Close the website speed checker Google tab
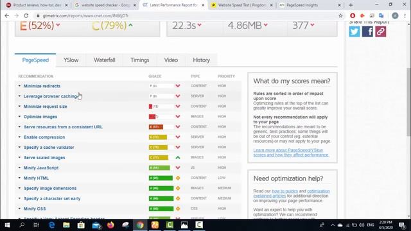This screenshot has height=231, width=411. pos(134,5)
